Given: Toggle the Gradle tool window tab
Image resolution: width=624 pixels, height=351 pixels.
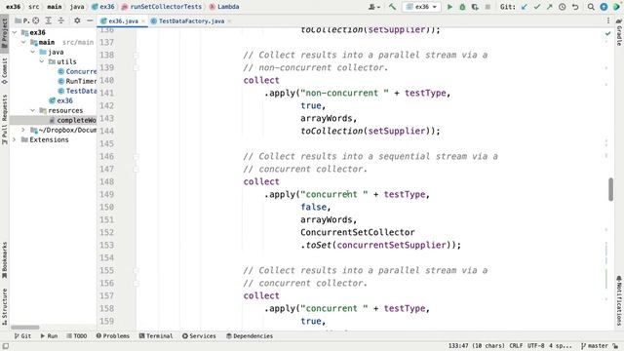Looking at the screenshot, I should click(x=619, y=32).
